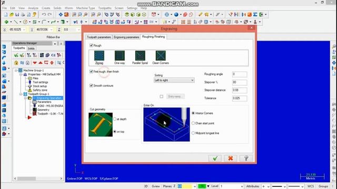Uncheck the Rough checkbox
337x189 pixels.
pos(91,46)
